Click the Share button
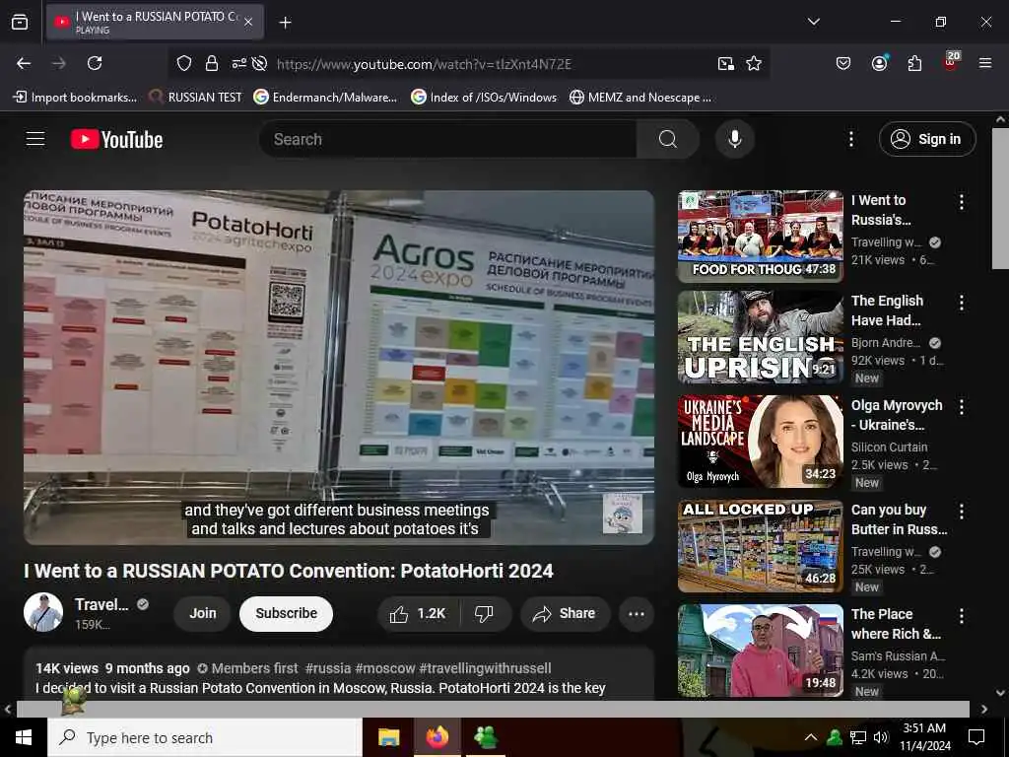This screenshot has height=757, width=1009. pos(565,614)
